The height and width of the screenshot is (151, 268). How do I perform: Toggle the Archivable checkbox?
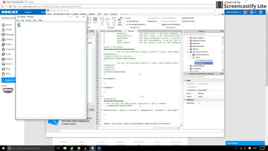pos(199,103)
